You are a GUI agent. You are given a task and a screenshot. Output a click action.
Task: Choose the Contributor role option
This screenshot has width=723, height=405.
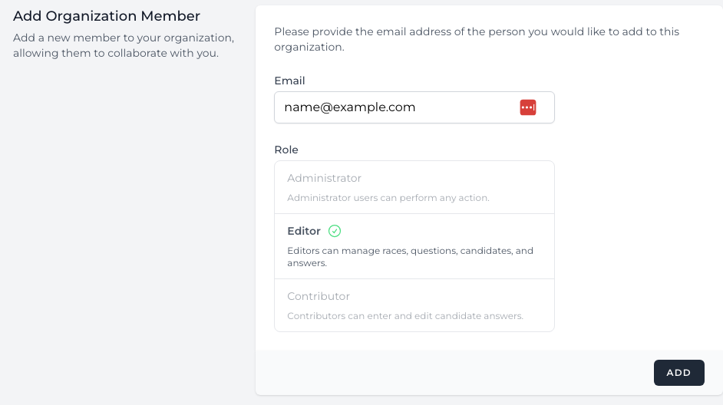pos(414,305)
